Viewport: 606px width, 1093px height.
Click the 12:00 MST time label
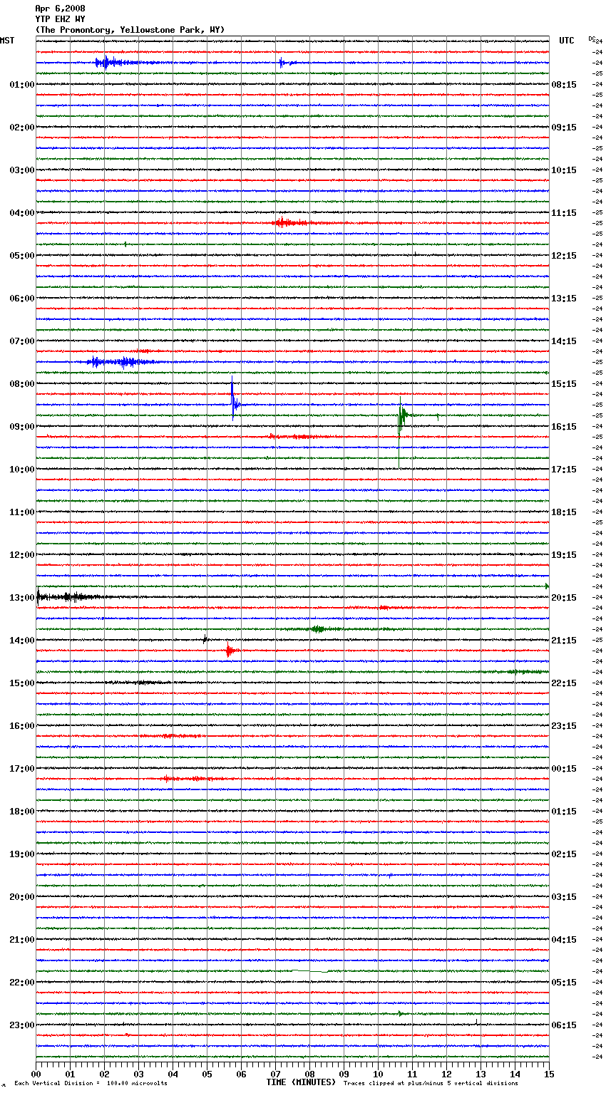tap(21, 555)
